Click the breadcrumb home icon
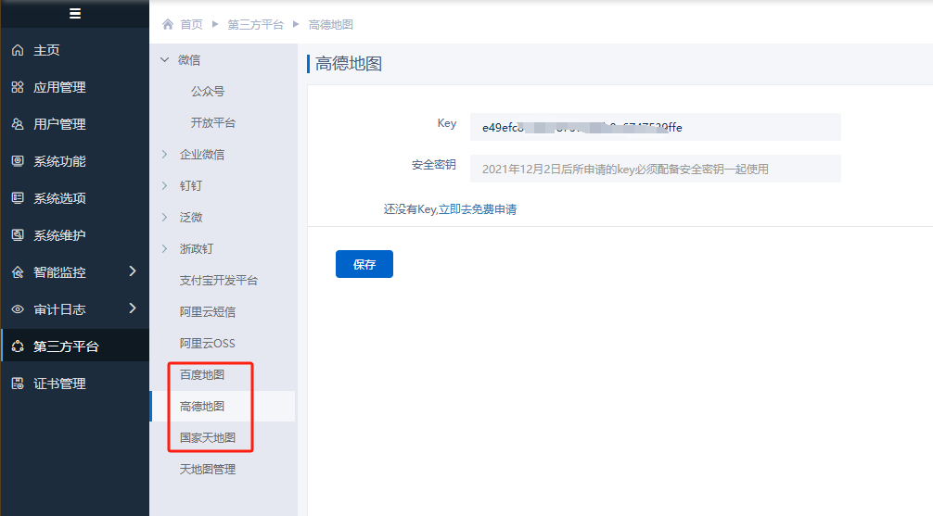 pos(168,25)
